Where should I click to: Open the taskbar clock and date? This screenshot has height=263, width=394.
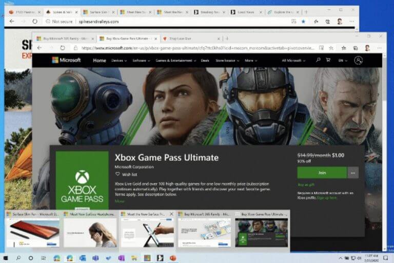point(371,258)
